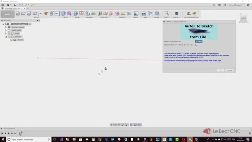This screenshot has width=252, height=142.
Task: Toggle Sketches folder lightbulb visibility
Action: pyautogui.click(x=9, y=37)
